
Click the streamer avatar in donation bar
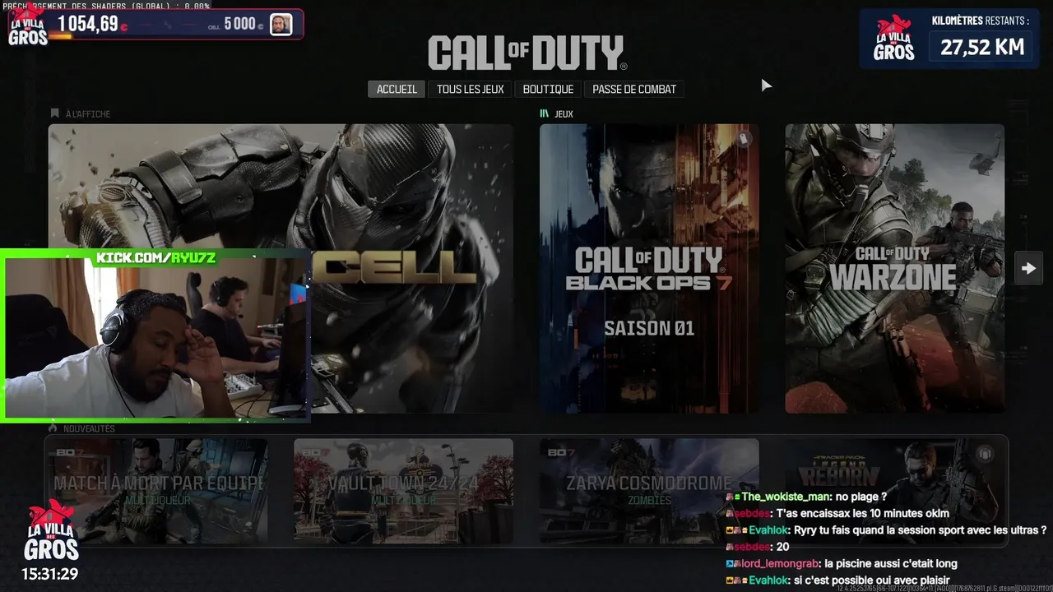(281, 25)
